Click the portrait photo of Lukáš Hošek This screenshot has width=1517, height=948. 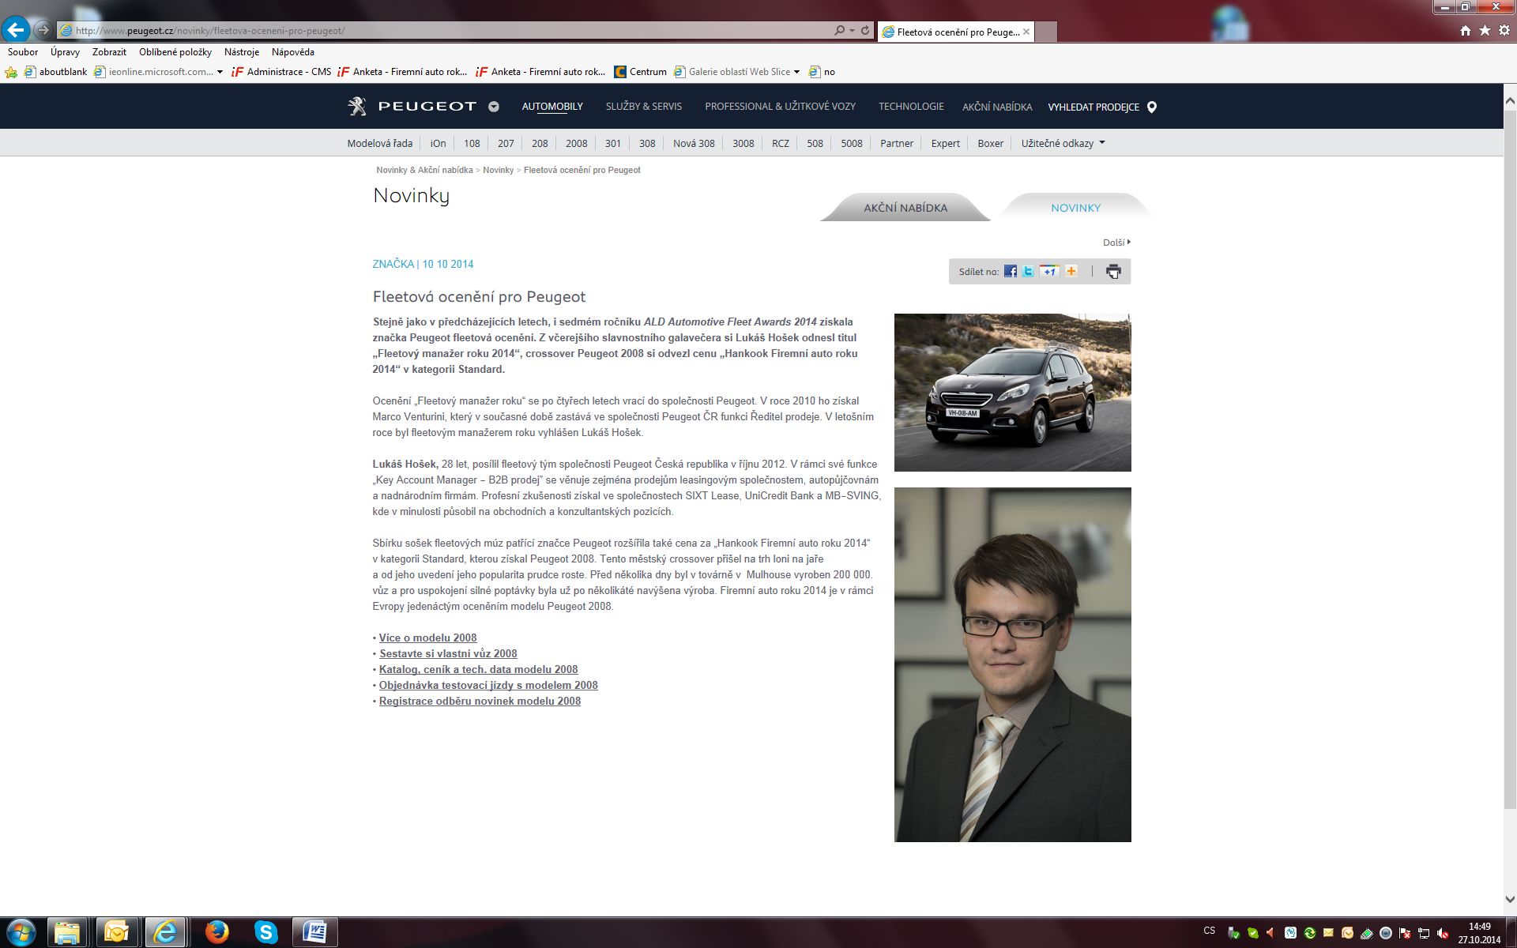pyautogui.click(x=1012, y=664)
